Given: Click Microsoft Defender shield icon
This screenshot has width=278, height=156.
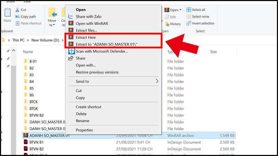Looking at the screenshot, I should tap(72, 51).
